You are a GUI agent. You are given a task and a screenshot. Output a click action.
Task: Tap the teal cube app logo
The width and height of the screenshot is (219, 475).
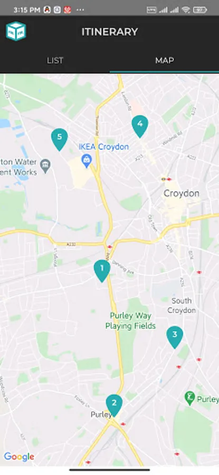point(16,31)
